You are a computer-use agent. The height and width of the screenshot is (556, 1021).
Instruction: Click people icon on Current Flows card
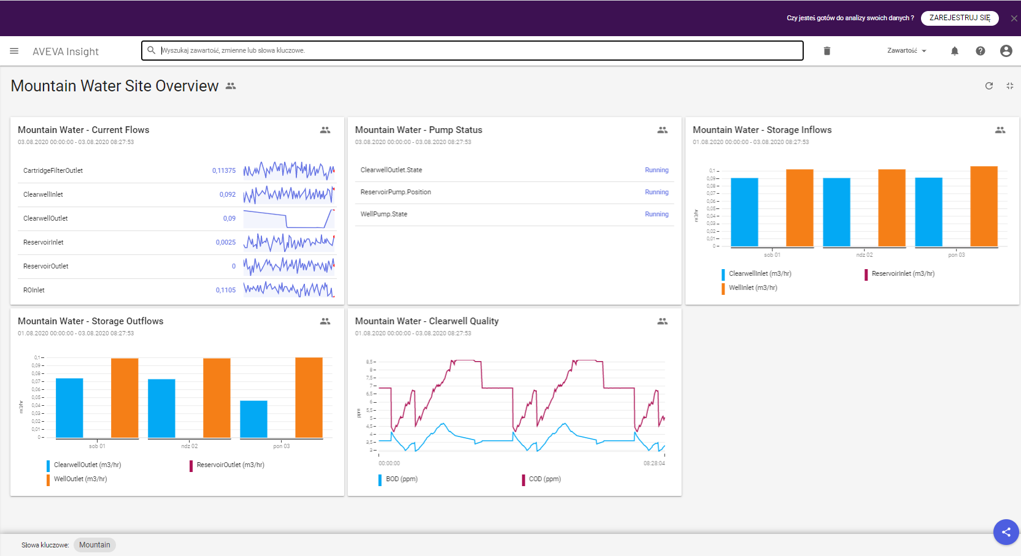[x=325, y=130]
